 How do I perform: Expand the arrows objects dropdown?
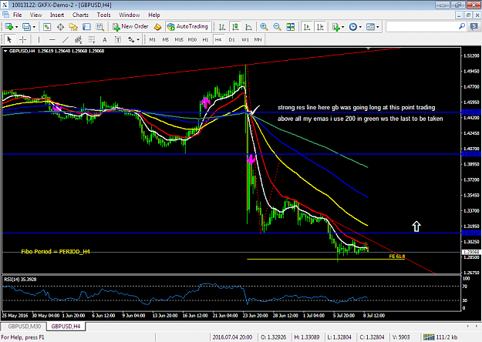[138, 39]
